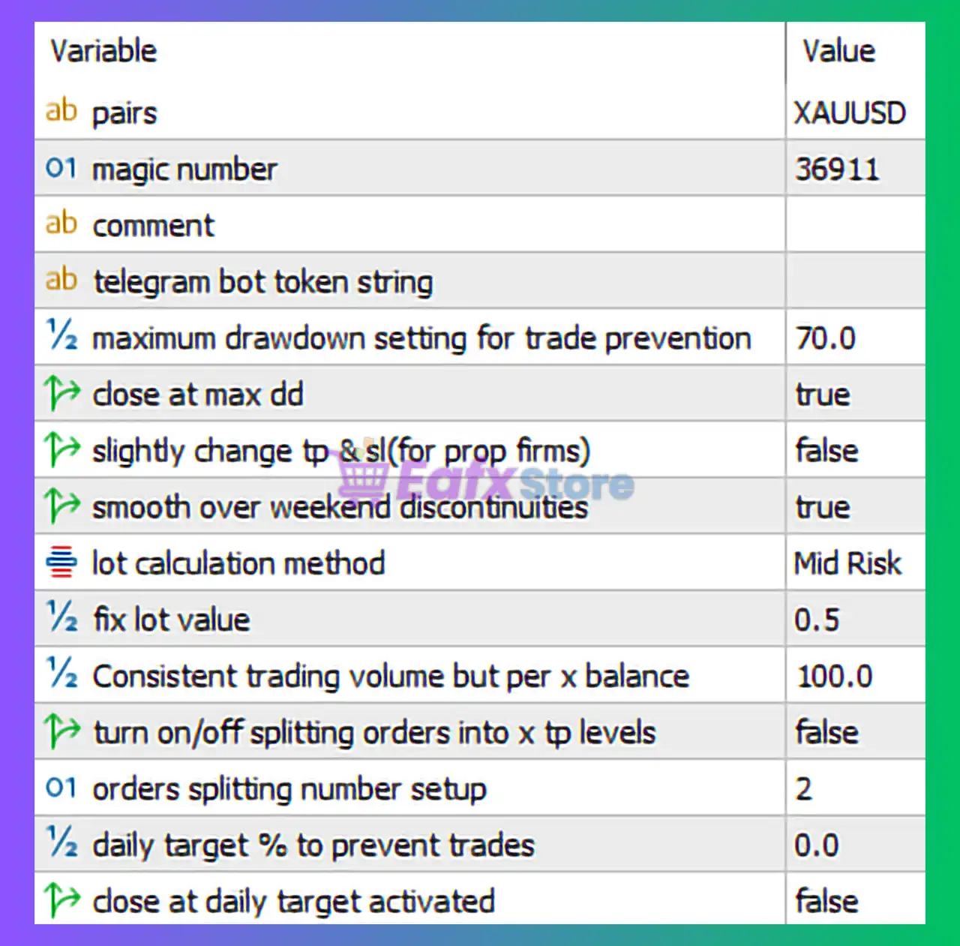
Task: Click the integer icon beside orders splitting number setup
Action: click(x=61, y=788)
